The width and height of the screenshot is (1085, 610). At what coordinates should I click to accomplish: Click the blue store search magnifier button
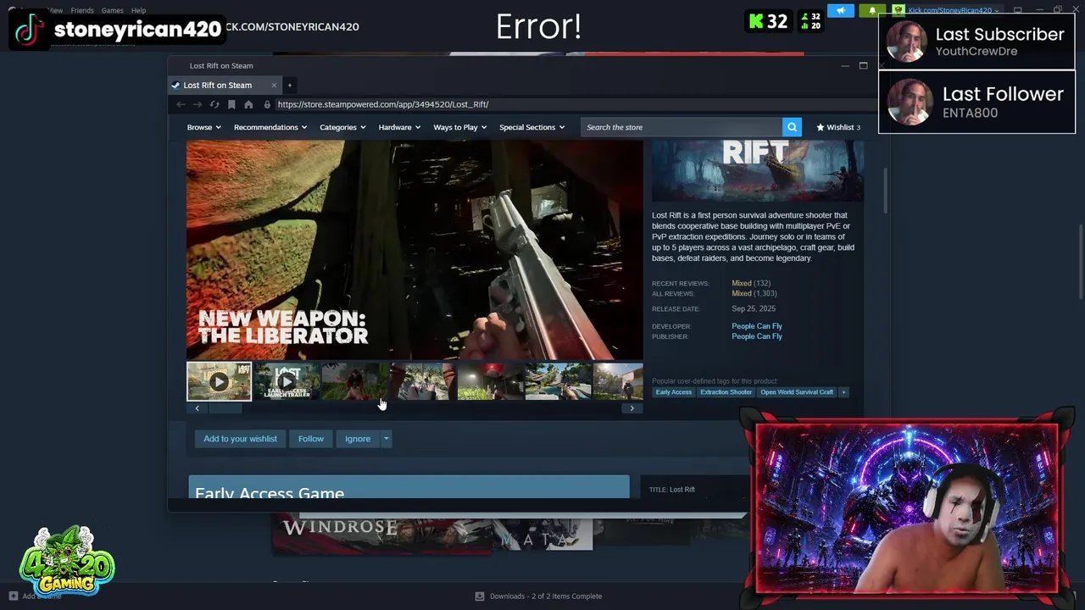pyautogui.click(x=792, y=127)
